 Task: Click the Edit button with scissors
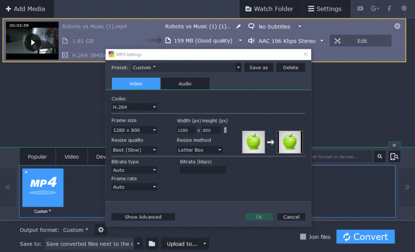(x=360, y=41)
